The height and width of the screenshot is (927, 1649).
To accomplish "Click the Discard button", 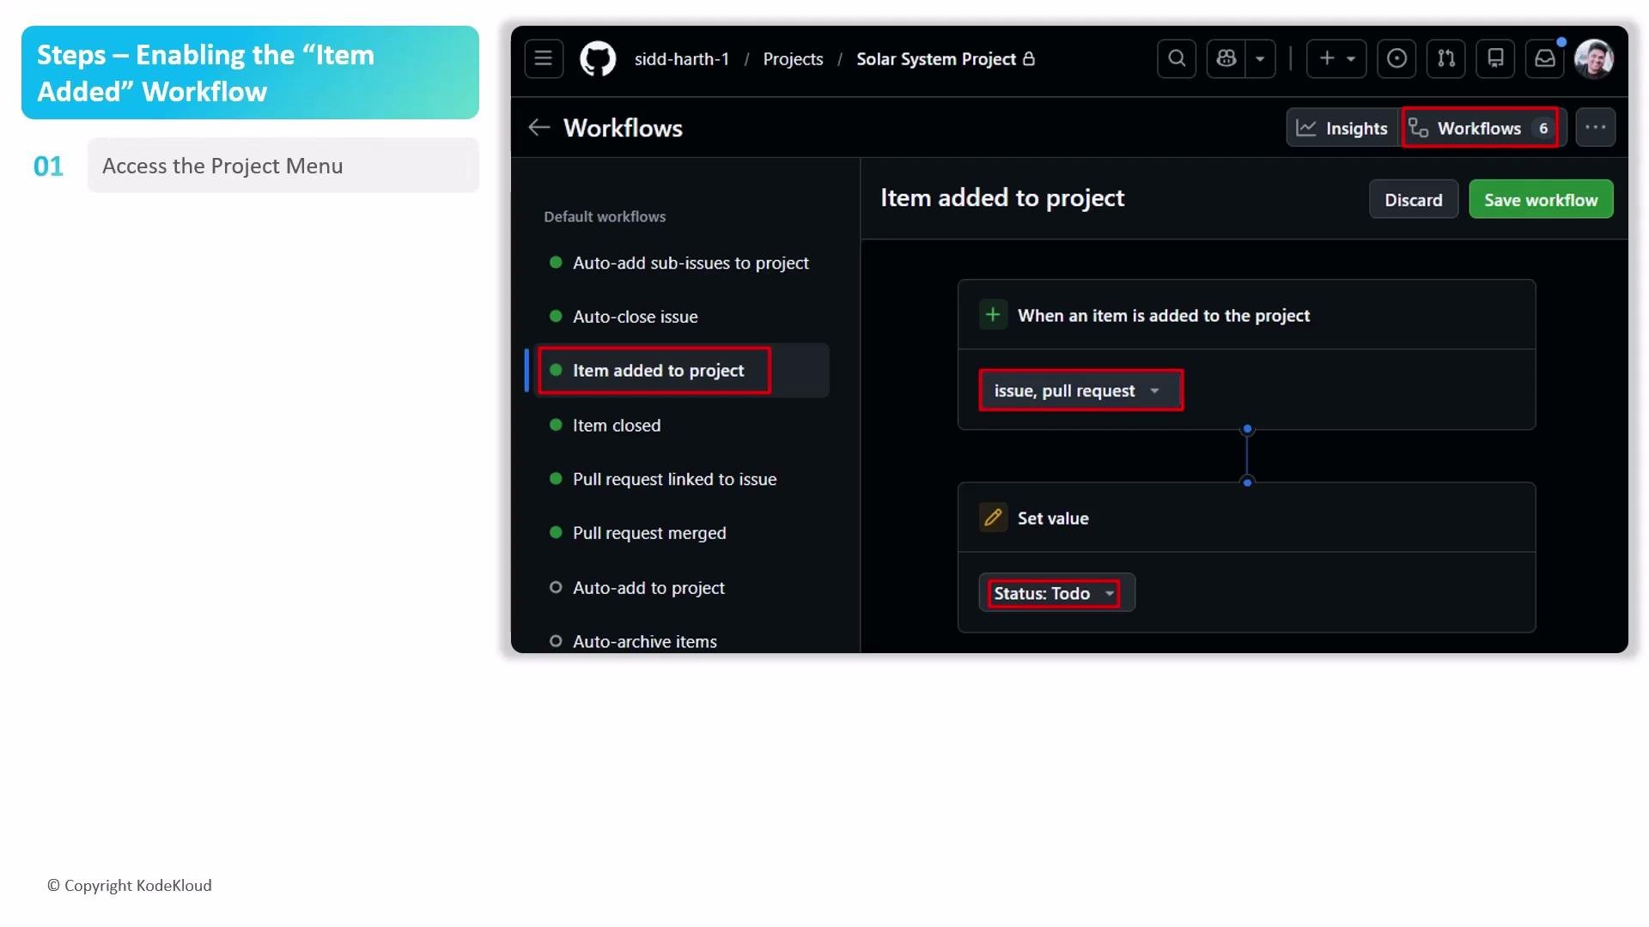I will pyautogui.click(x=1414, y=199).
